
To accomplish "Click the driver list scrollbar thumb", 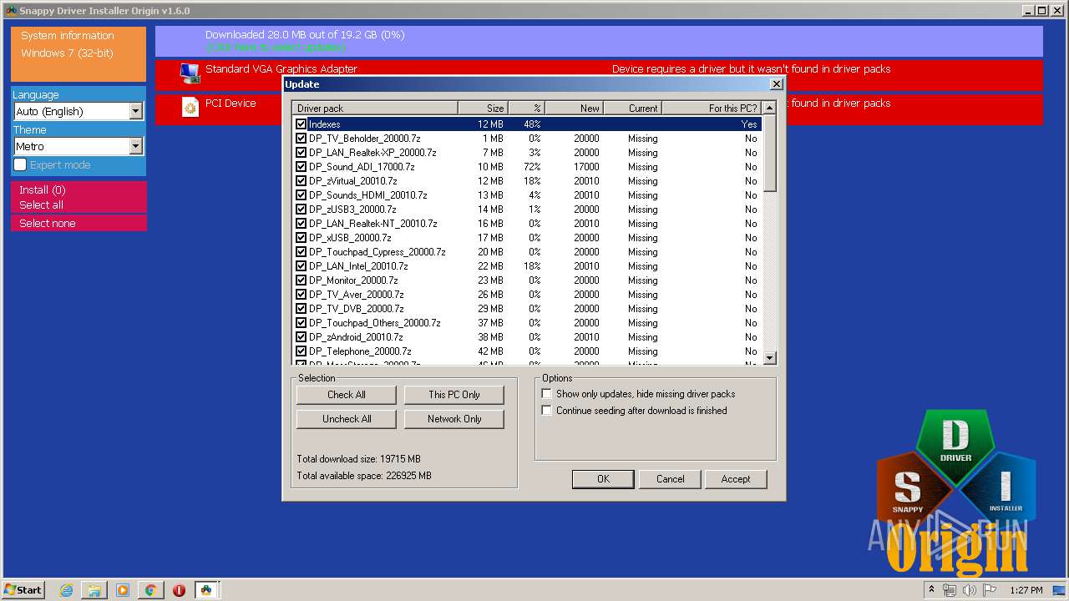I will (770, 153).
